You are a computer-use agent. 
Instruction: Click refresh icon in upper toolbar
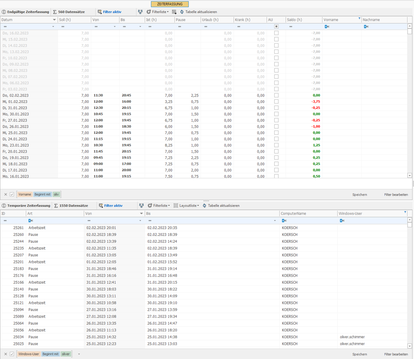click(182, 12)
